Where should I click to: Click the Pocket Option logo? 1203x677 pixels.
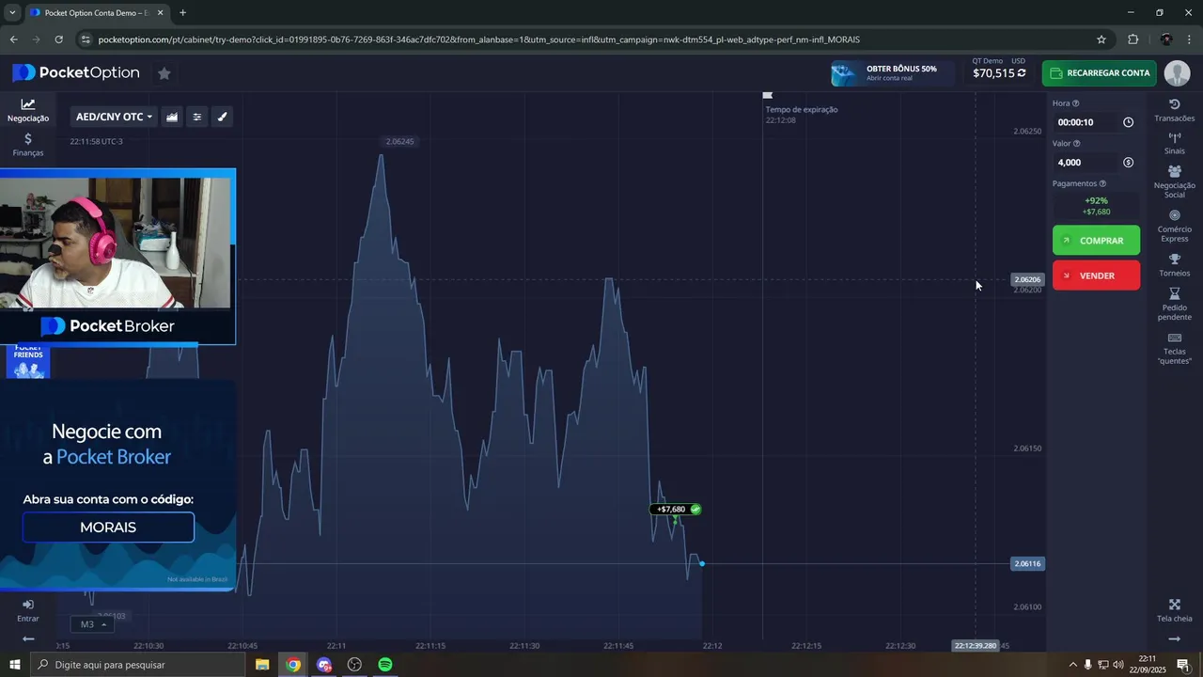76,72
